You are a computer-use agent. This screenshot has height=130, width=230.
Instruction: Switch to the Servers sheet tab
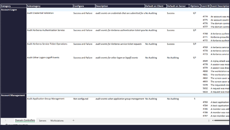pos(42,121)
